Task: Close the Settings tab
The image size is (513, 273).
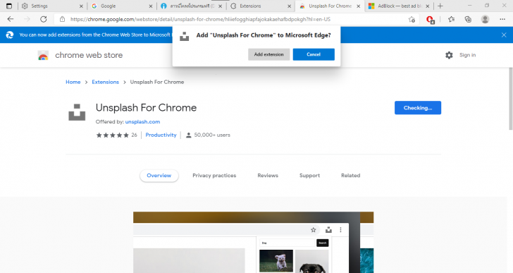Action: tap(81, 6)
